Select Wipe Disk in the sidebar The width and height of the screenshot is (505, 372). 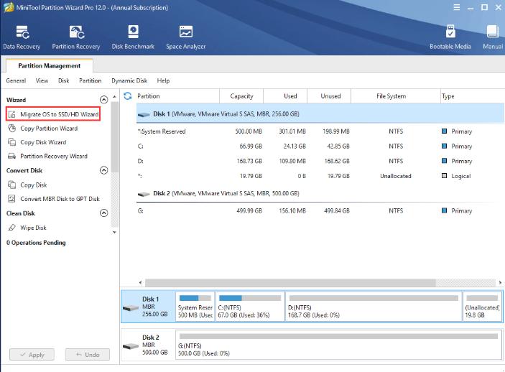pyautogui.click(x=33, y=228)
